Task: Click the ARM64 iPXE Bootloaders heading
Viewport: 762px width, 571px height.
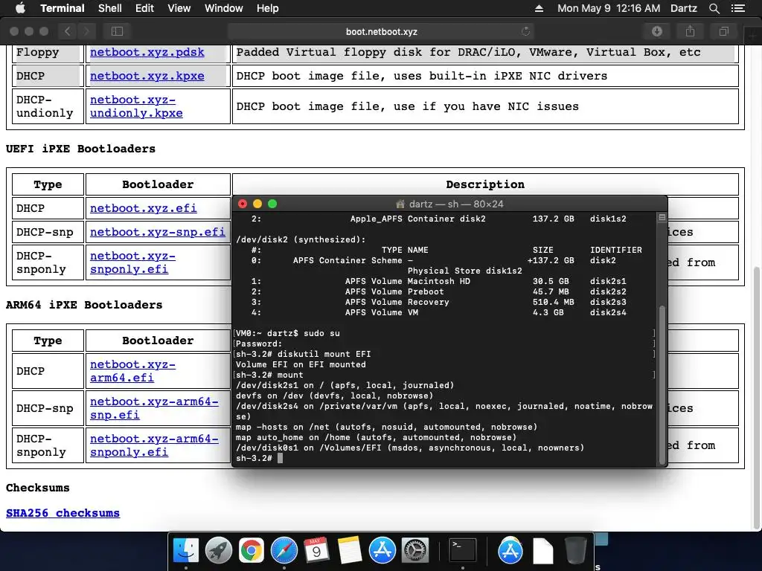Action: tap(84, 305)
